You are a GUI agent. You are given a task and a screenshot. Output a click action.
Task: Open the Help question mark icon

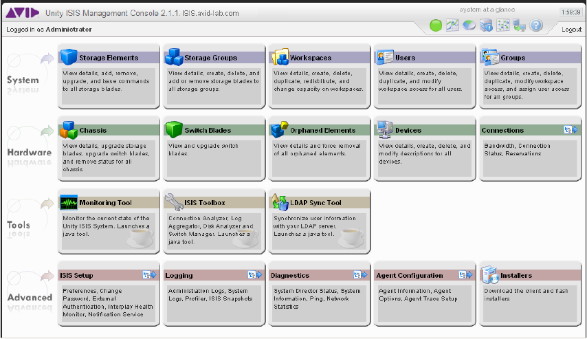point(536,25)
